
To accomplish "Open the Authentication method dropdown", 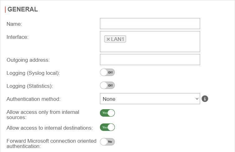I will pyautogui.click(x=150, y=99).
